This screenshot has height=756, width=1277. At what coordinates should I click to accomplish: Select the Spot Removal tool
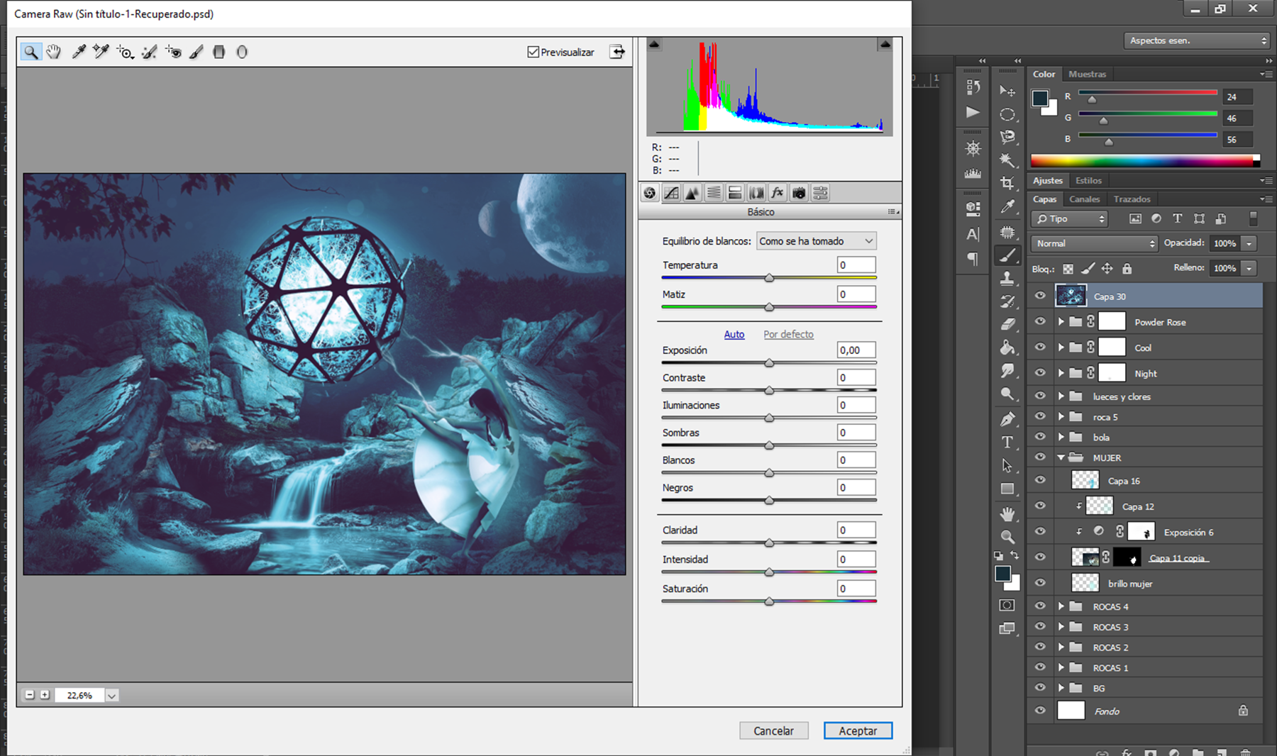point(149,52)
